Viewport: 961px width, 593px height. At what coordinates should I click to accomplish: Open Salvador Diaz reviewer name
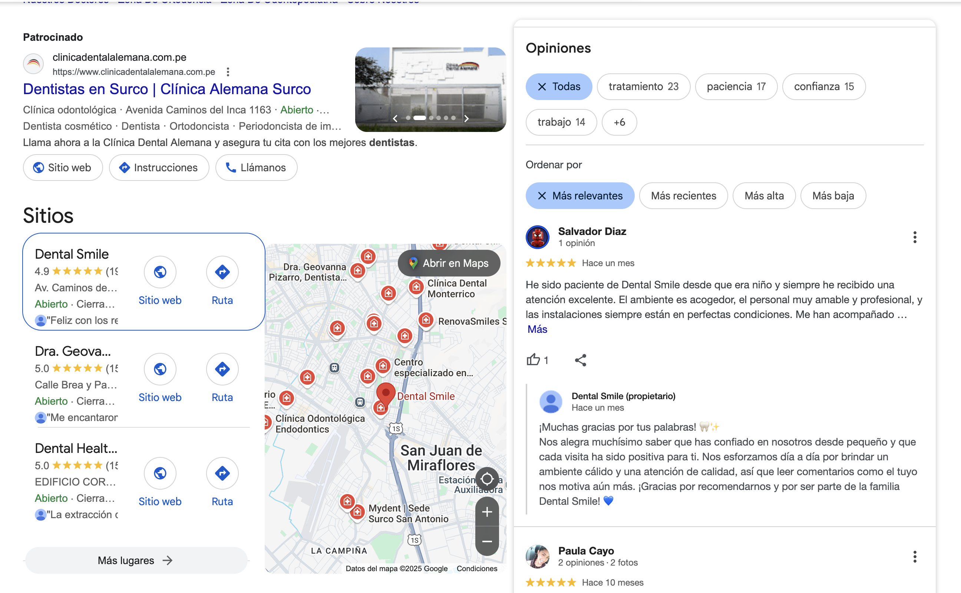tap(592, 231)
